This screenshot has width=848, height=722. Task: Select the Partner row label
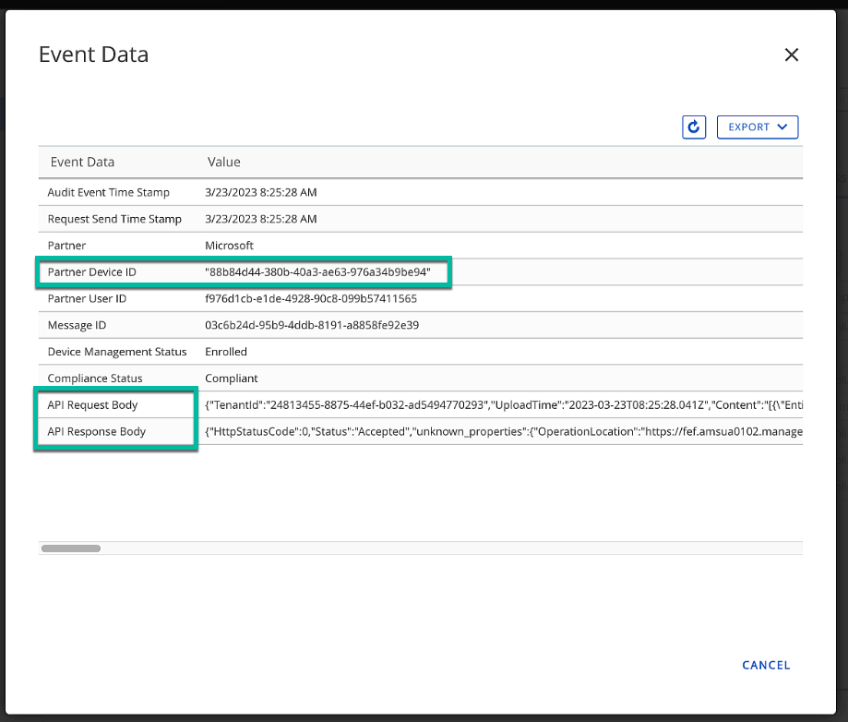[x=67, y=246]
